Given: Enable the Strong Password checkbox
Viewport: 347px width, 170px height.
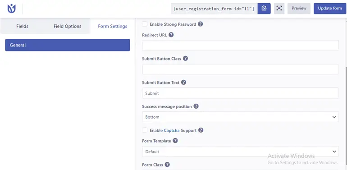Looking at the screenshot, I should [145, 24].
